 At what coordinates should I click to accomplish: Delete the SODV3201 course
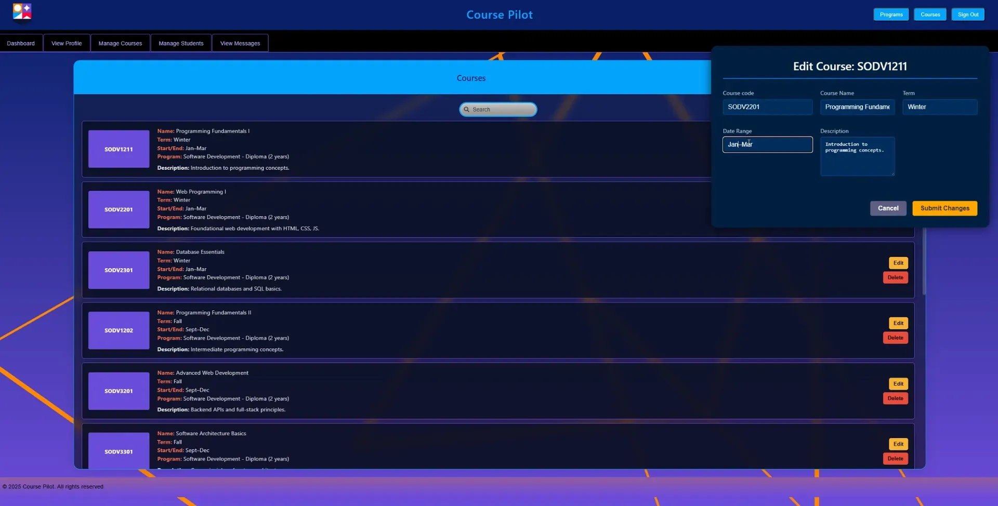[x=895, y=398]
